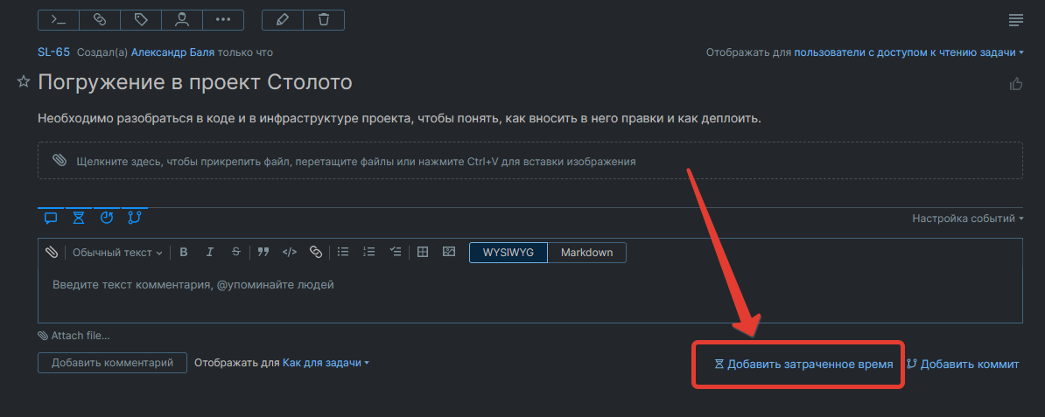The height and width of the screenshot is (417, 1045).
Task: Open Как для задачи visibility dropdown
Action: pos(326,362)
